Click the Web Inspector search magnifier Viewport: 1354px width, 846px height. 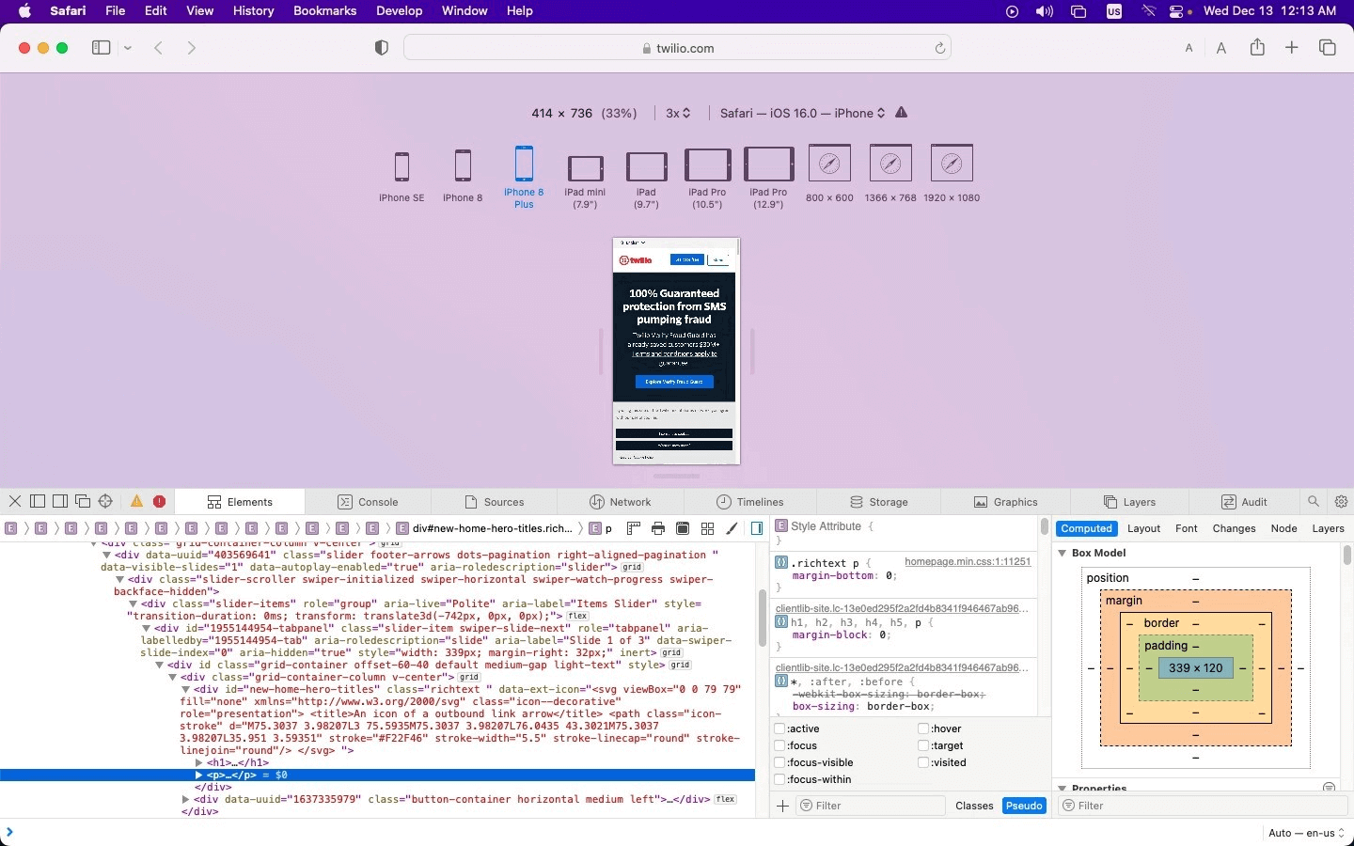coord(1314,502)
